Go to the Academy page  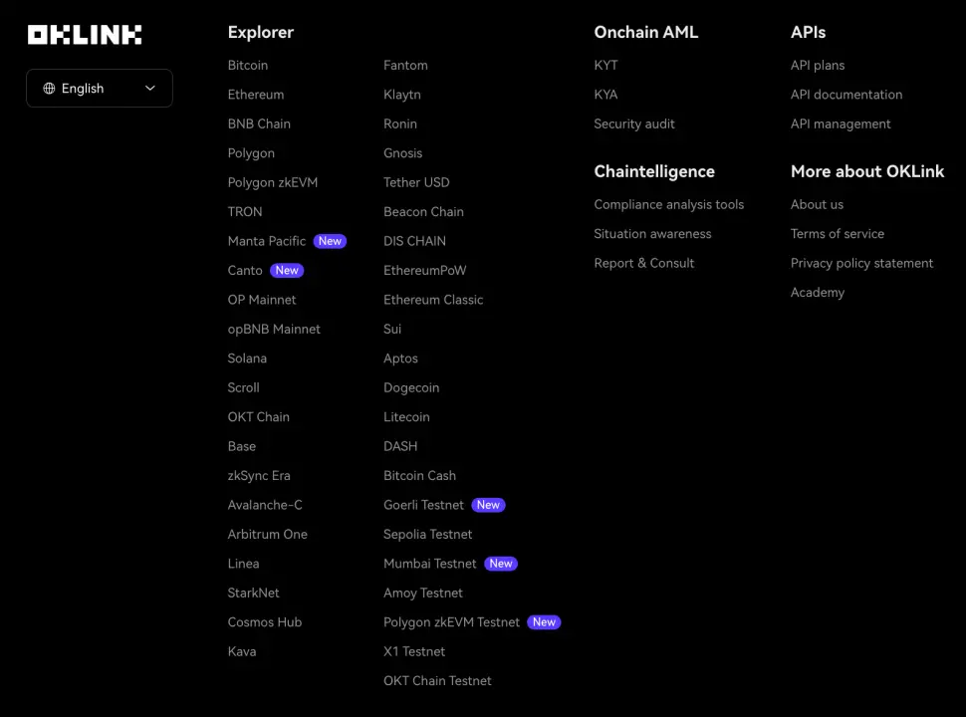pyautogui.click(x=818, y=293)
